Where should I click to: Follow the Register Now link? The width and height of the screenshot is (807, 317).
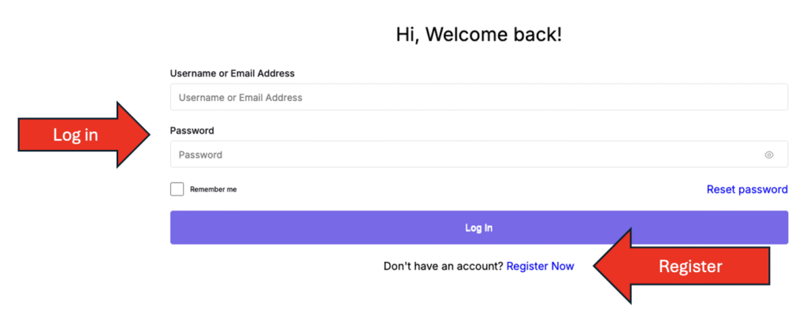(x=540, y=267)
